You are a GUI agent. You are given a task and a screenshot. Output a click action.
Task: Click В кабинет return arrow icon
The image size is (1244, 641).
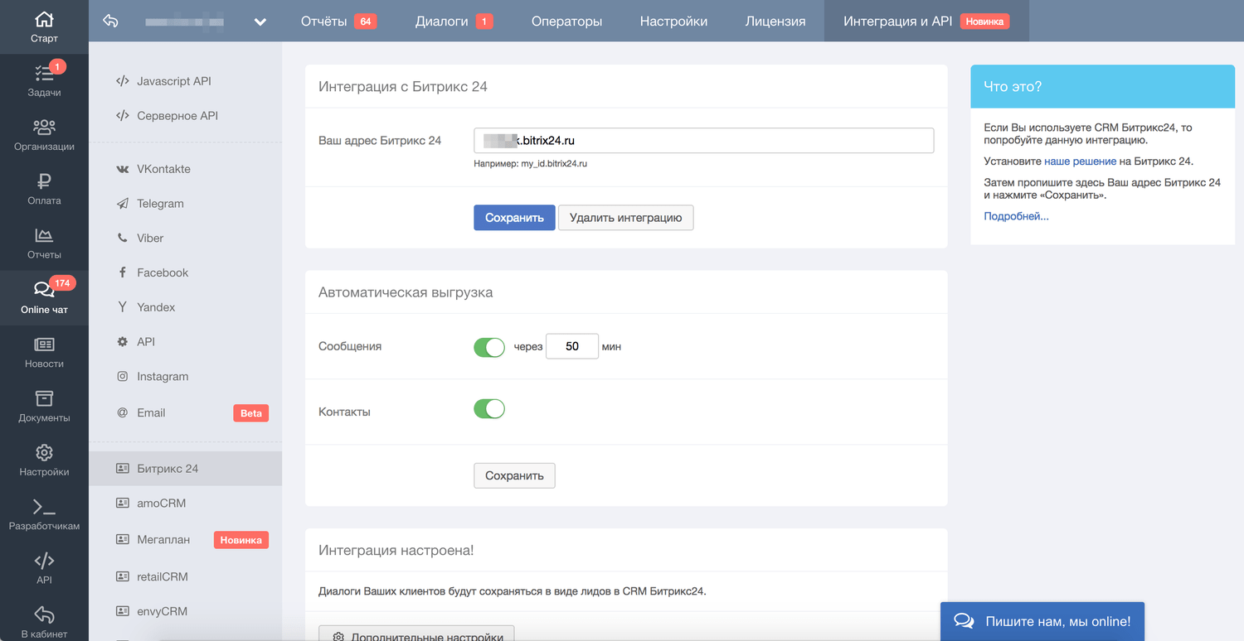point(44,614)
